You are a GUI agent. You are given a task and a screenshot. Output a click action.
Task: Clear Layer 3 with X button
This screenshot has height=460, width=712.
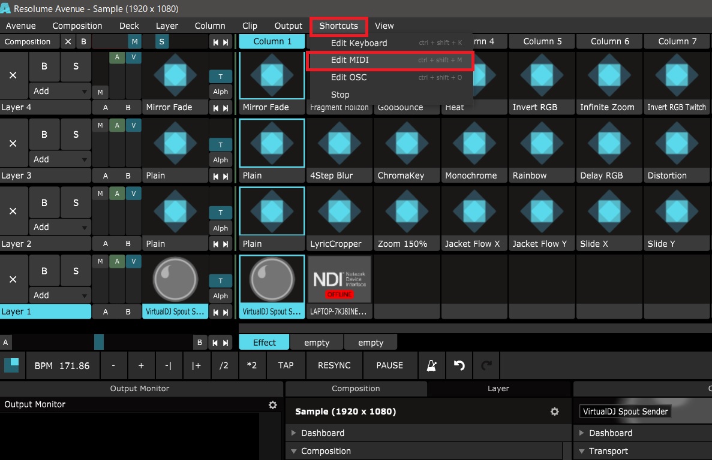click(13, 143)
